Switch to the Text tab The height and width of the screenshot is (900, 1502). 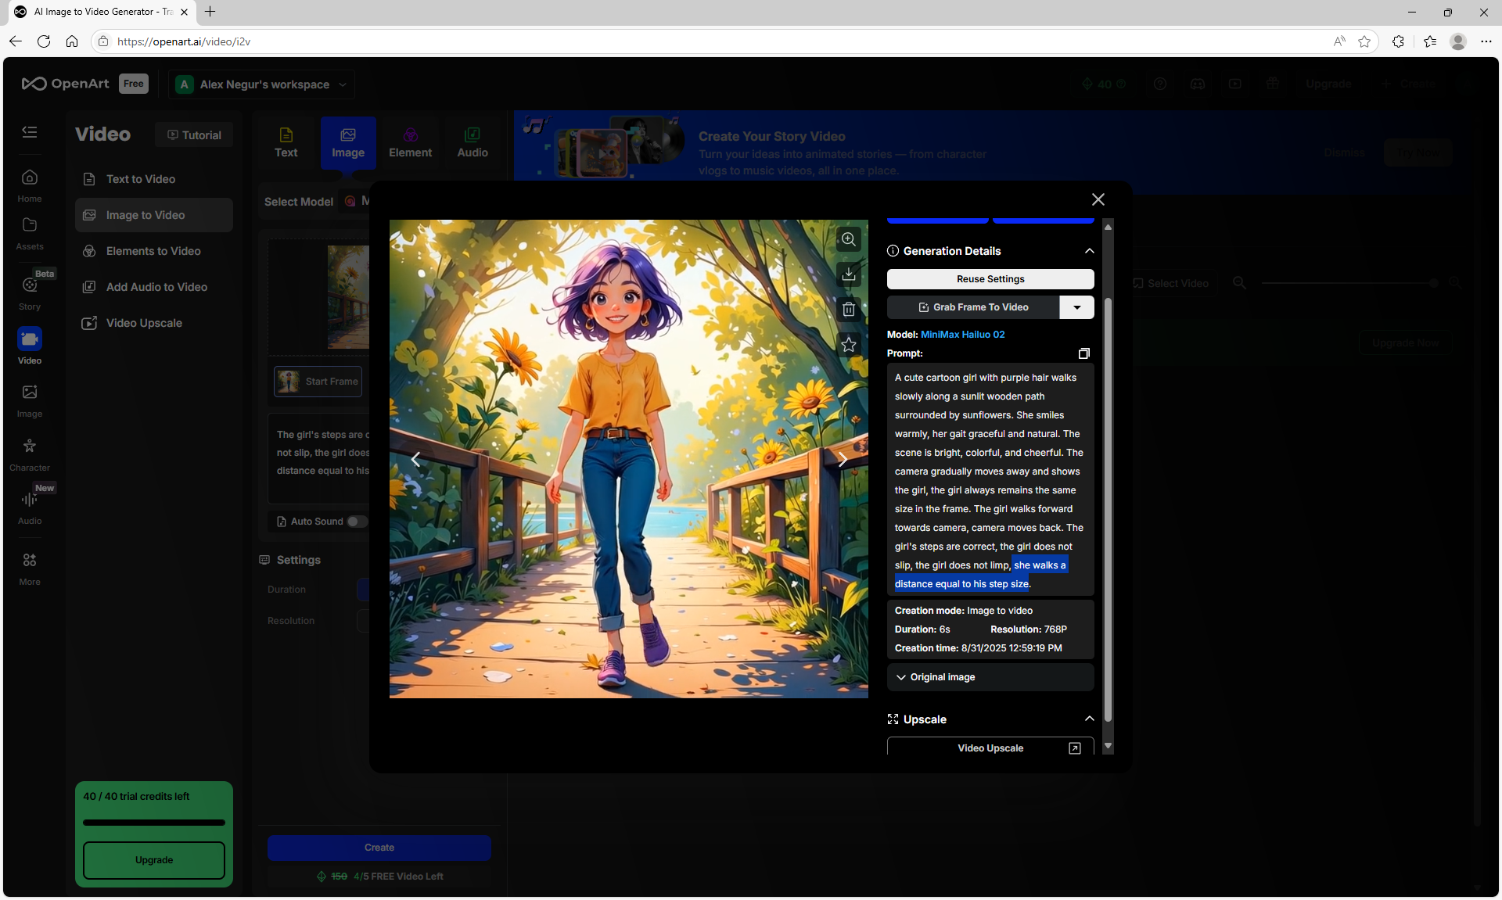286,142
